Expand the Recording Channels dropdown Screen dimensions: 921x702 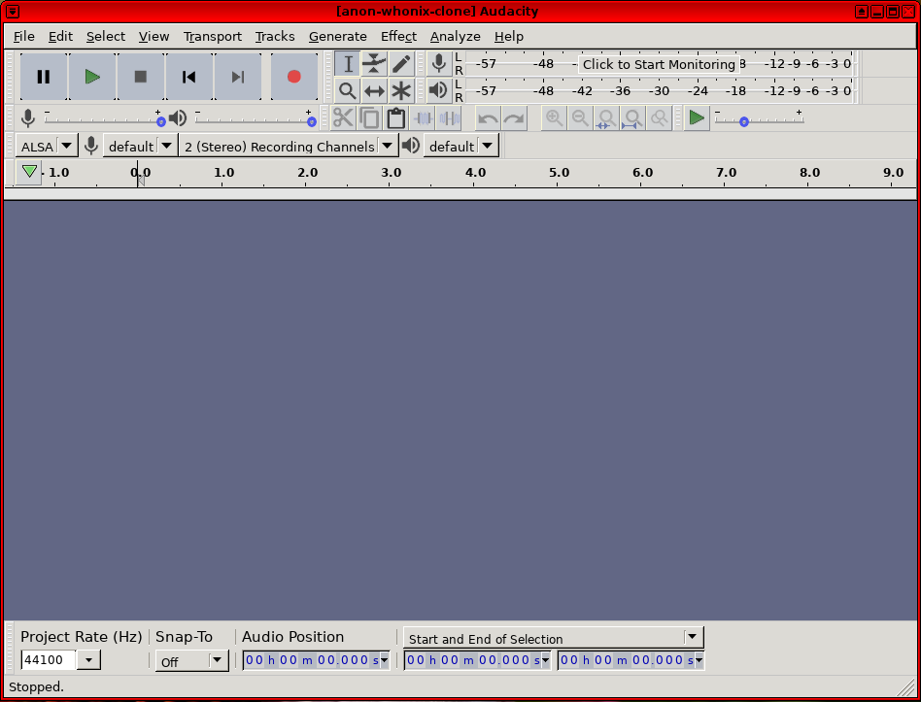(290, 147)
